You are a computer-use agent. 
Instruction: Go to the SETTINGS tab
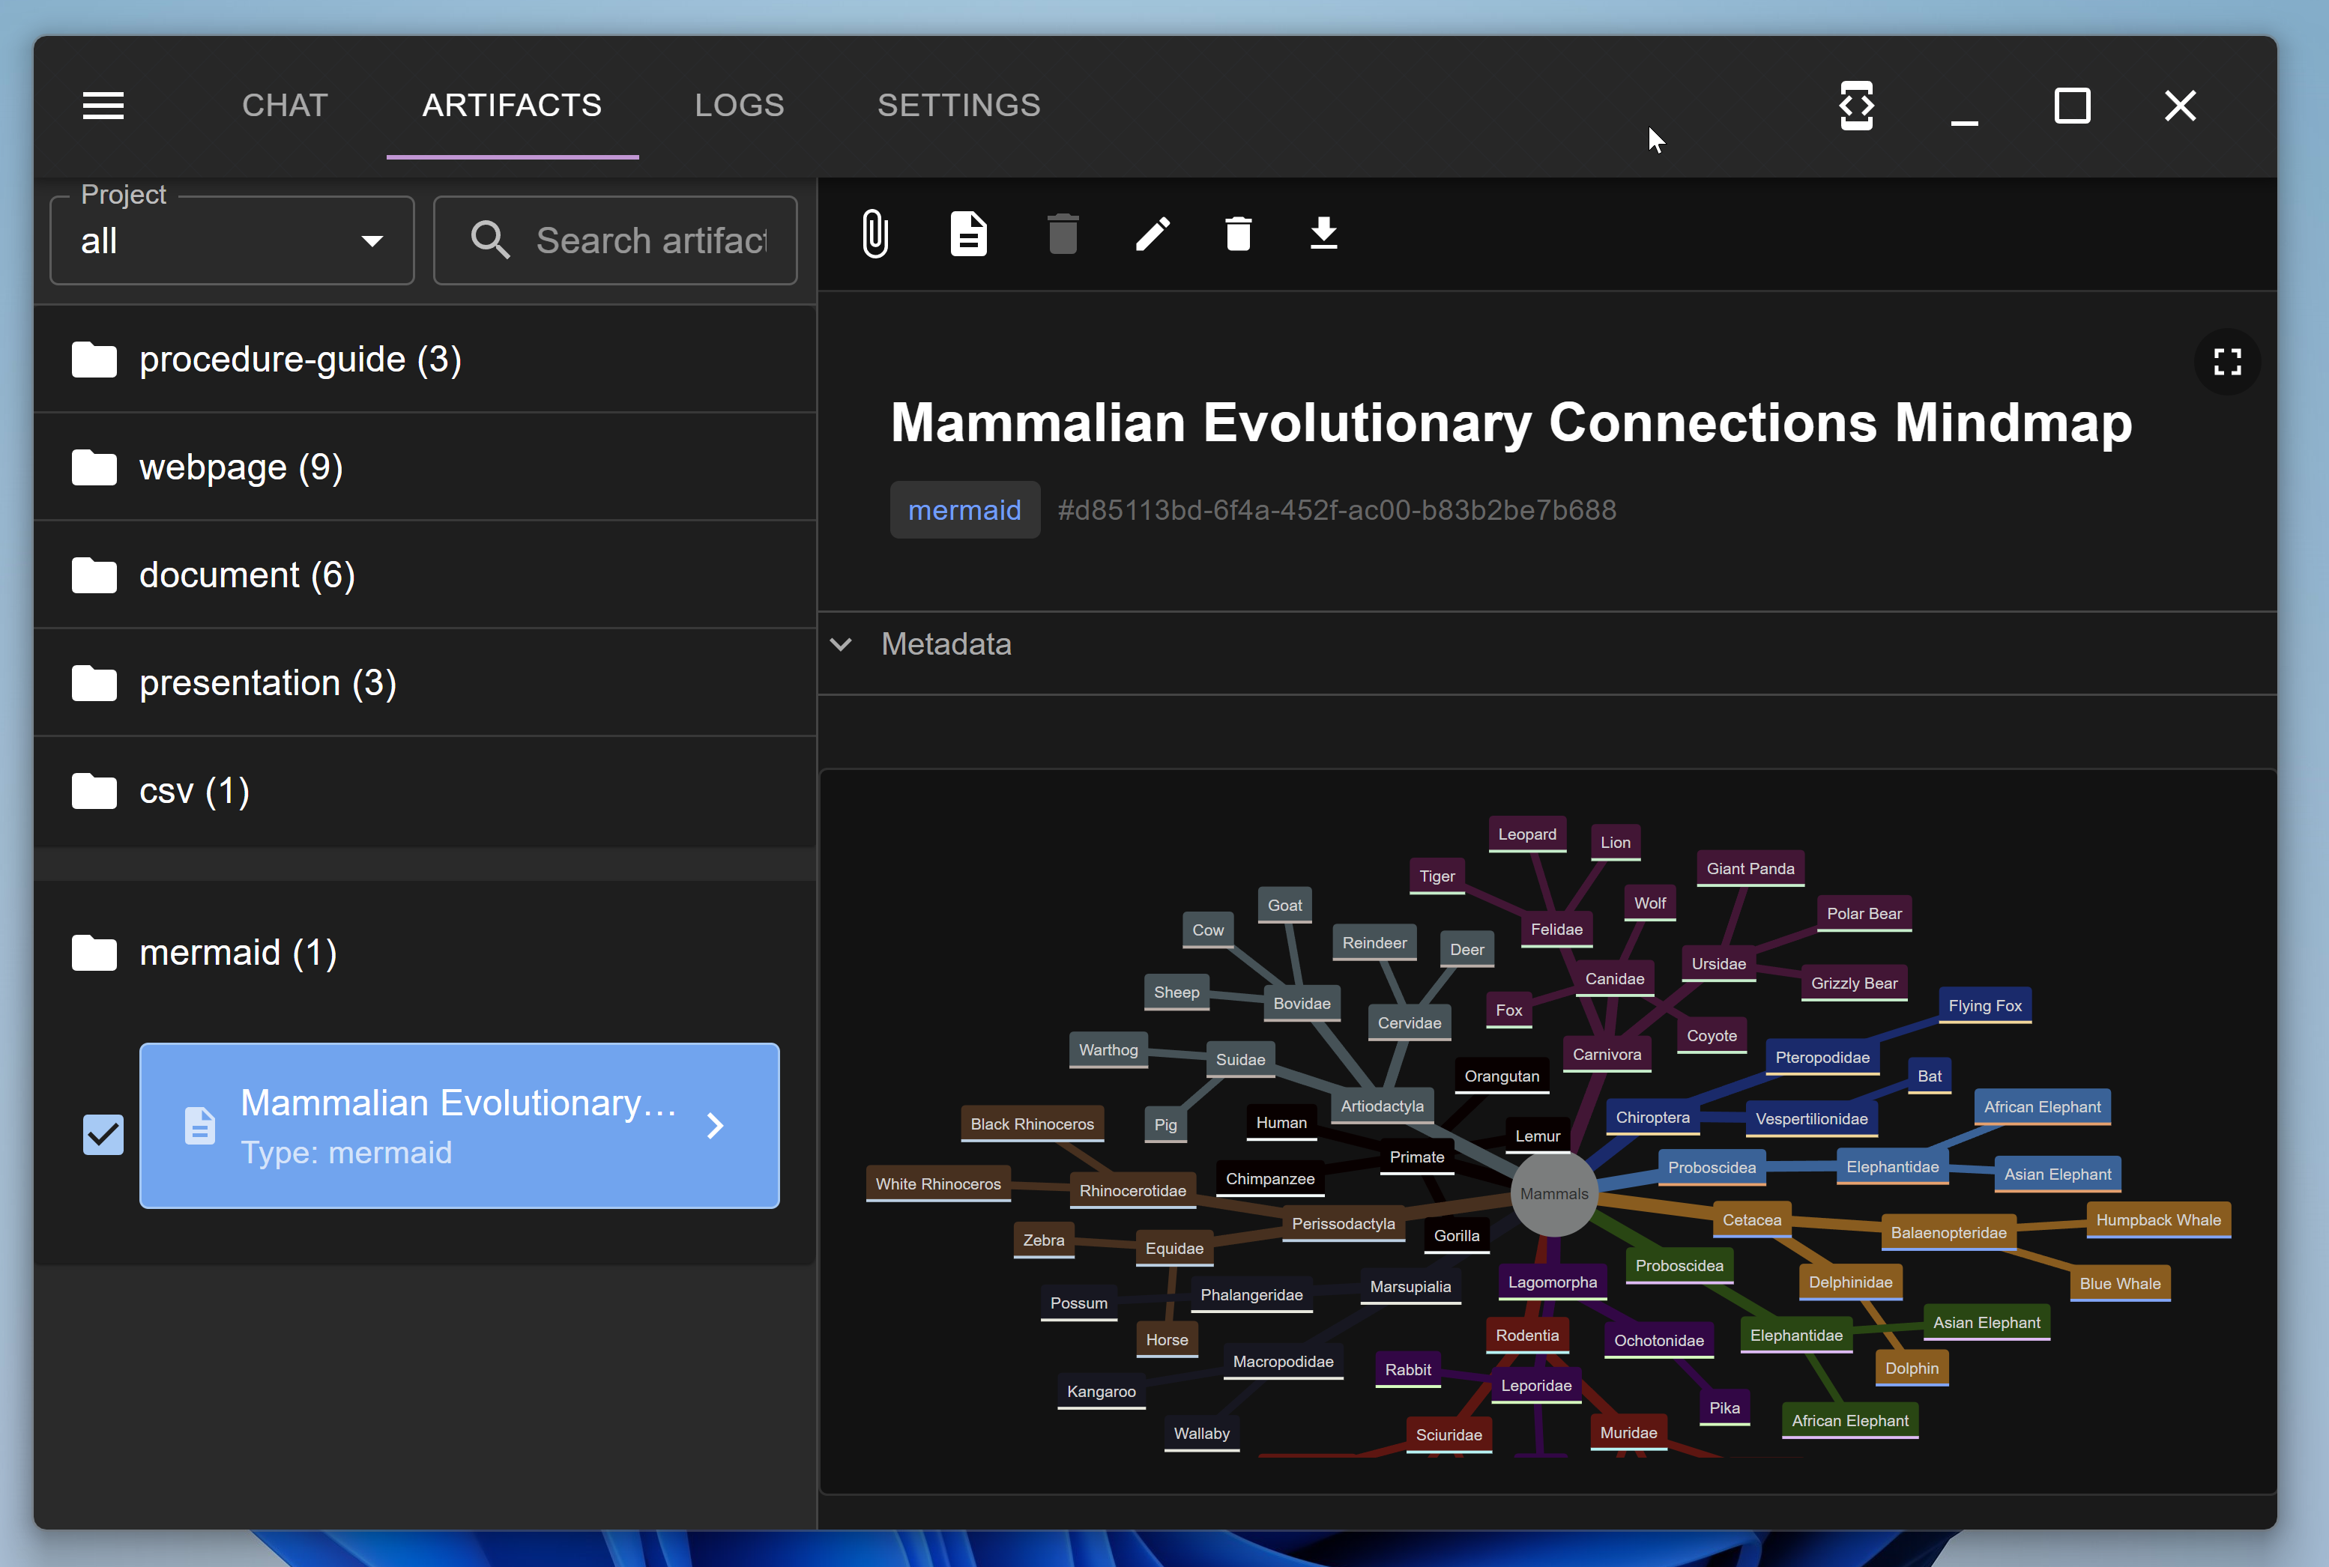pos(958,105)
